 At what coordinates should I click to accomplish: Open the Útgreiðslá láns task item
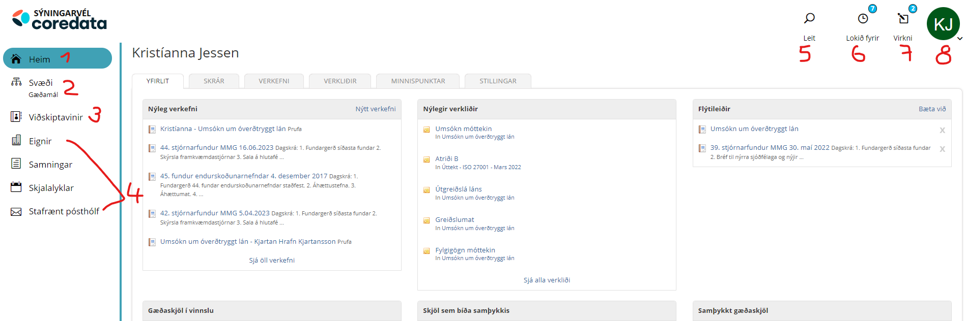[x=458, y=189]
